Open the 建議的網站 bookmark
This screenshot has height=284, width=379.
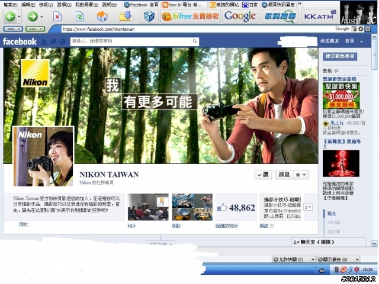(224, 5)
